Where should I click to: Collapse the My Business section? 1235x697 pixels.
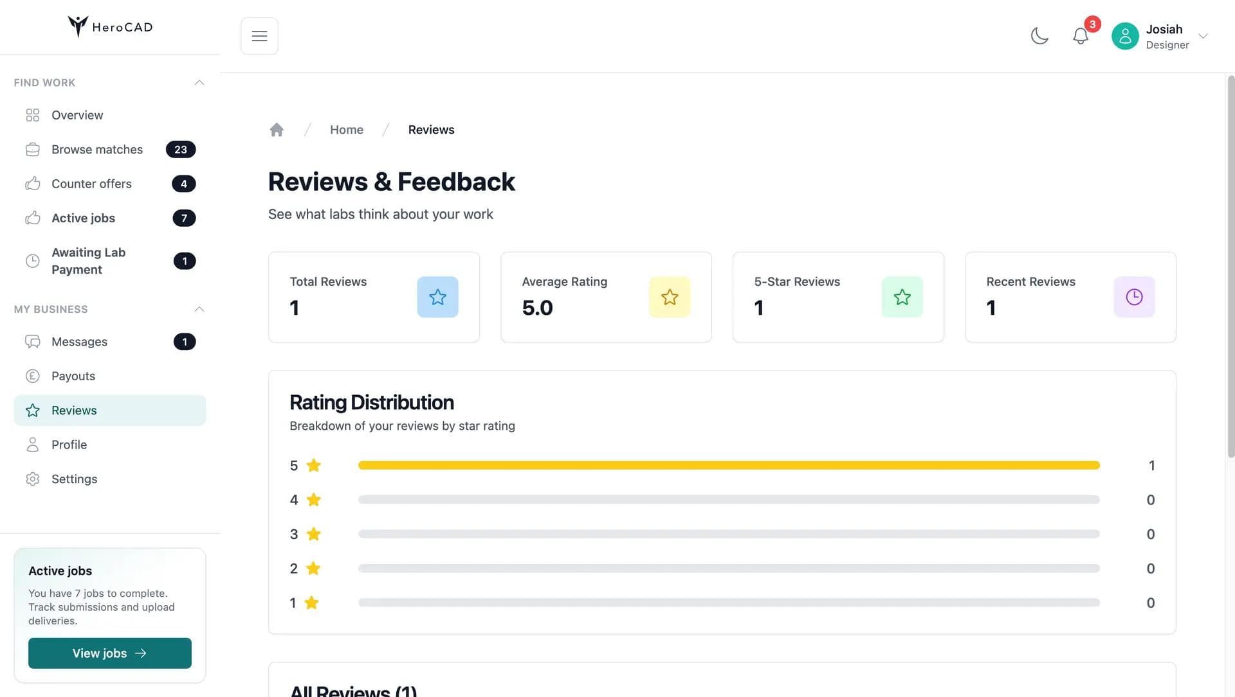(199, 309)
